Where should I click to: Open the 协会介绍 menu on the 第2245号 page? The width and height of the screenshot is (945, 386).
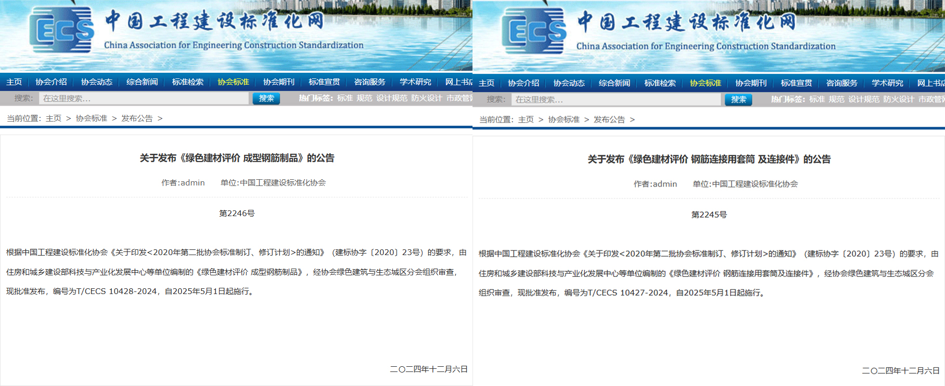(x=523, y=83)
